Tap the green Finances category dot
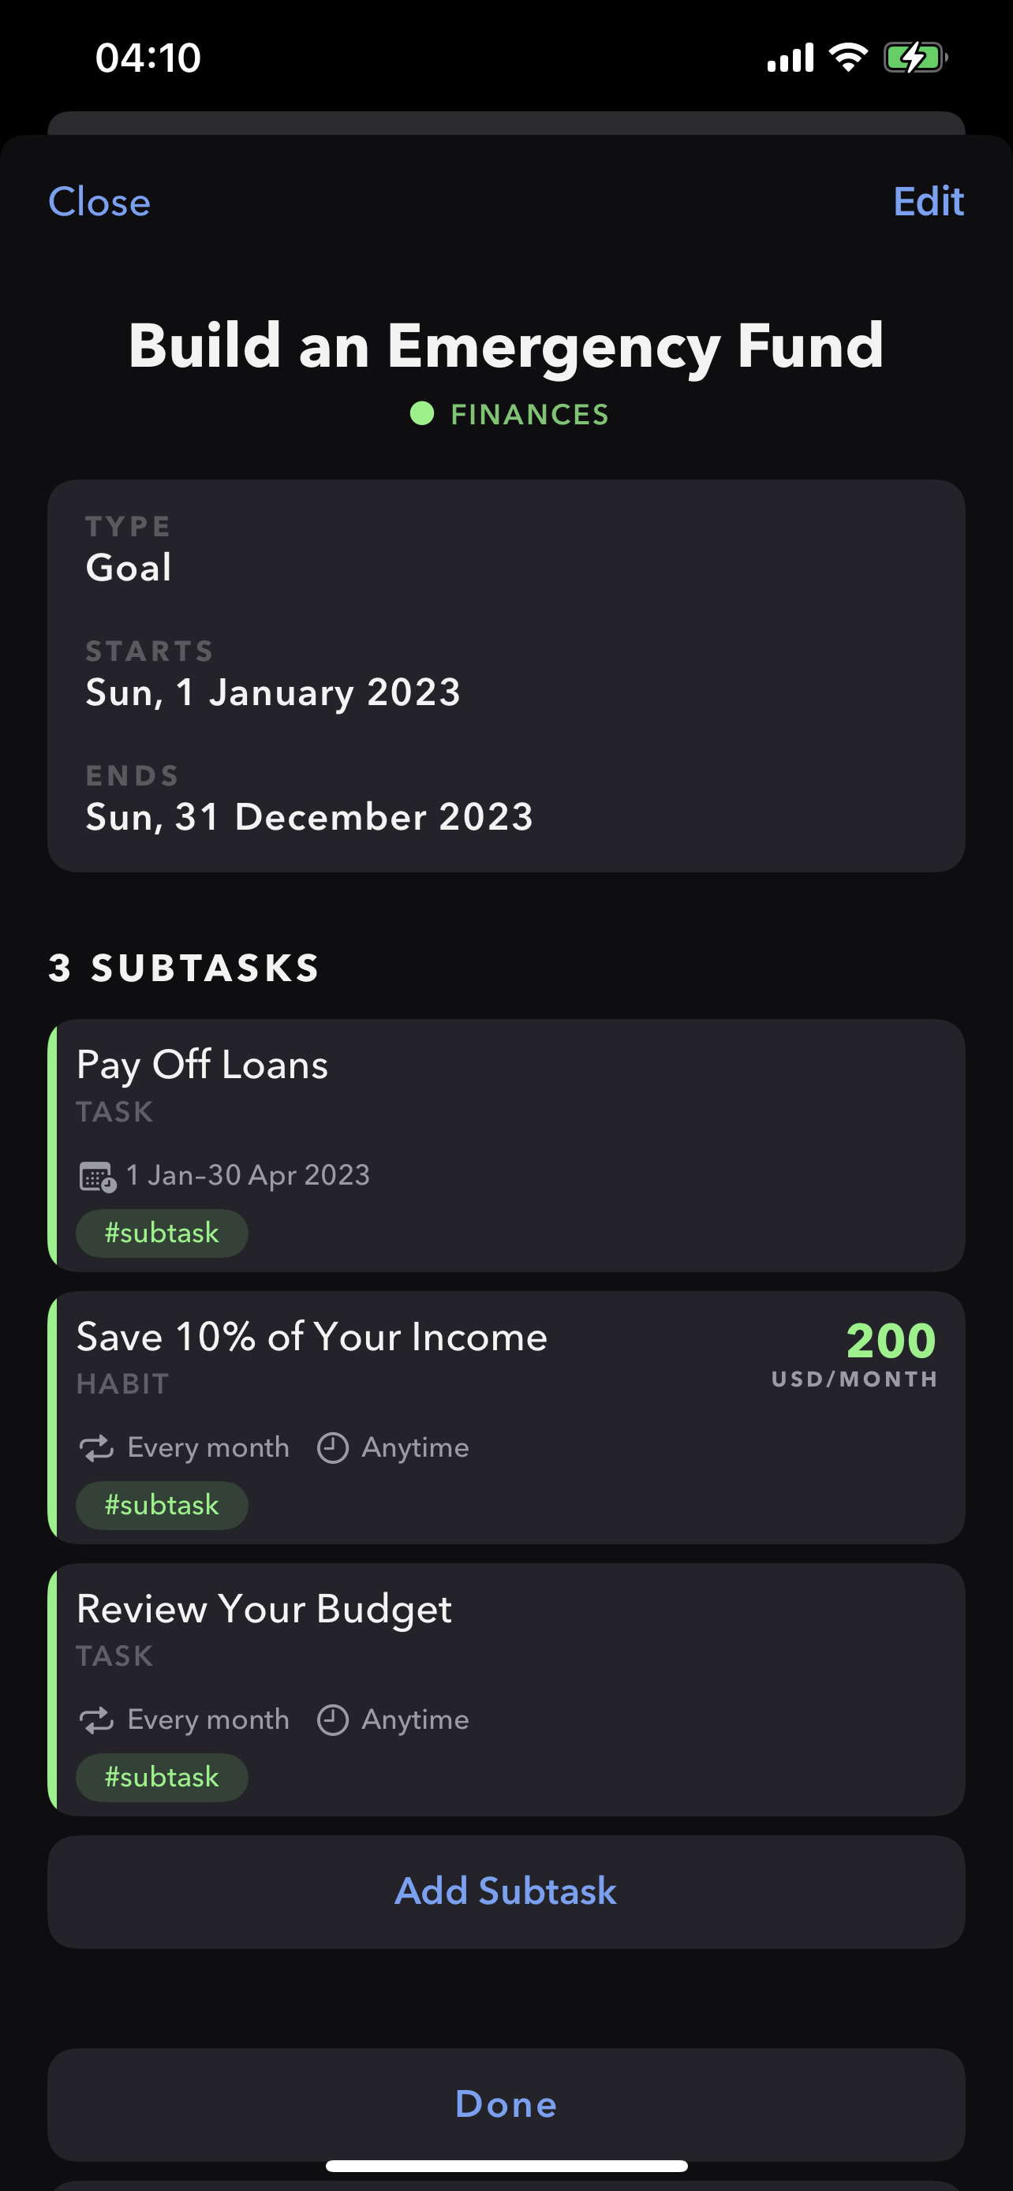Screen dimensions: 1013x2191 point(422,414)
